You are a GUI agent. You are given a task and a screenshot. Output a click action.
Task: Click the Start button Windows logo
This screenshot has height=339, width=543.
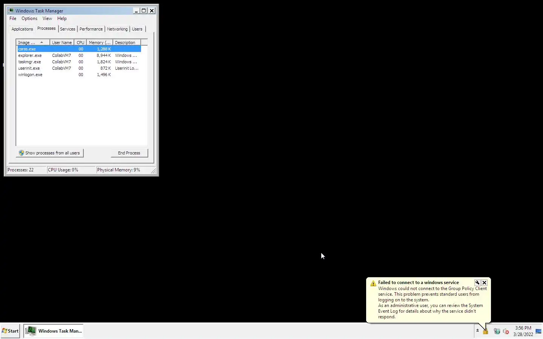pos(5,331)
